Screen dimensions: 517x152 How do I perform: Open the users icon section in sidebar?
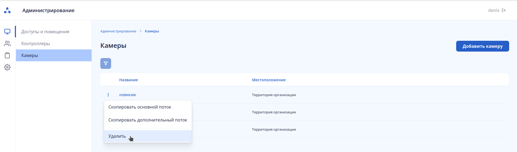[7, 43]
